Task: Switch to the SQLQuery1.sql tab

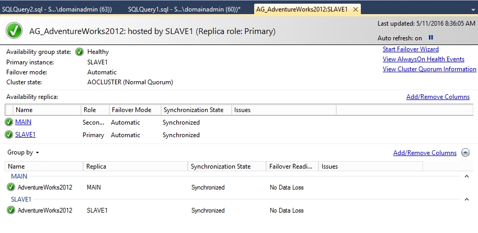Action: (x=184, y=9)
